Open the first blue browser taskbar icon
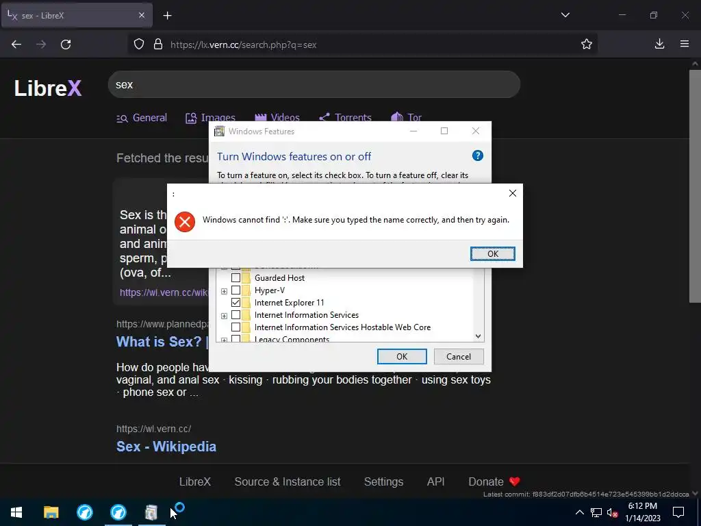Viewport: 701px width, 526px height. [84, 512]
